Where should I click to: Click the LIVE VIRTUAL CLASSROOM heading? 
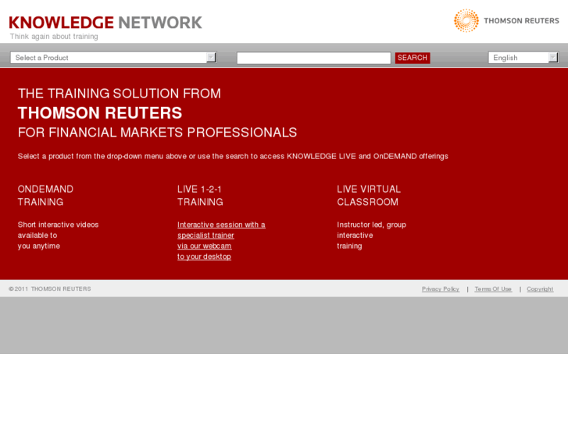point(369,195)
